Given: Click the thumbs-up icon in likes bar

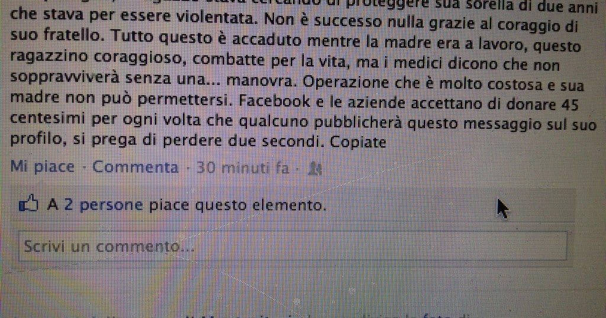Looking at the screenshot, I should pyautogui.click(x=29, y=203).
